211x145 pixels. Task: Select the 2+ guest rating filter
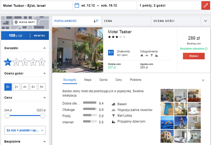(x=16, y=87)
